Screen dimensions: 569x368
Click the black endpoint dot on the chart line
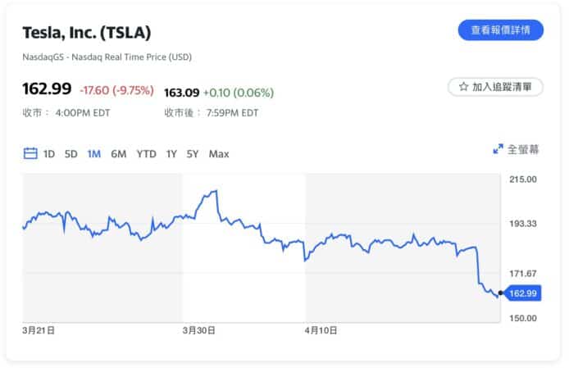[500, 293]
